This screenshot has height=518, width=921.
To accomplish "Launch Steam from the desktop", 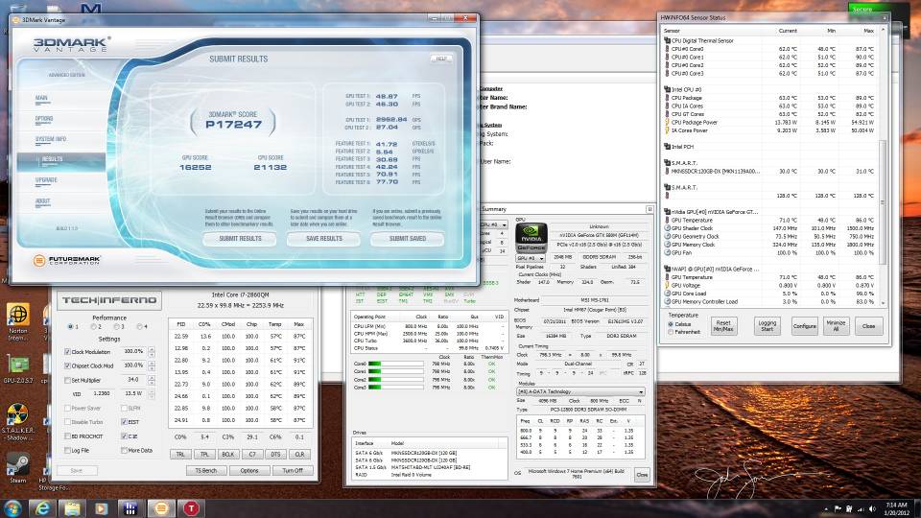I will click(x=17, y=467).
